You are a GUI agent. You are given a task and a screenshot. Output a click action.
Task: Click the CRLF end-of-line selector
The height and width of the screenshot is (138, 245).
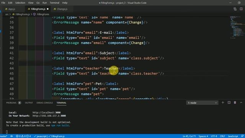point(222,136)
